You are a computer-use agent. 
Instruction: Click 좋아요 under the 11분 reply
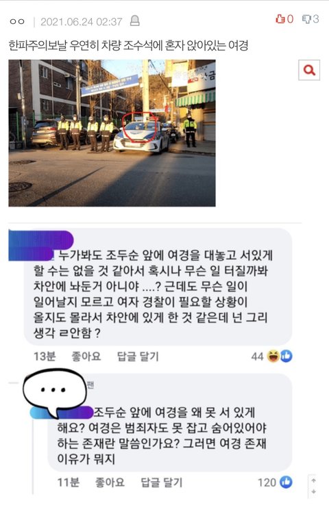coord(110,482)
